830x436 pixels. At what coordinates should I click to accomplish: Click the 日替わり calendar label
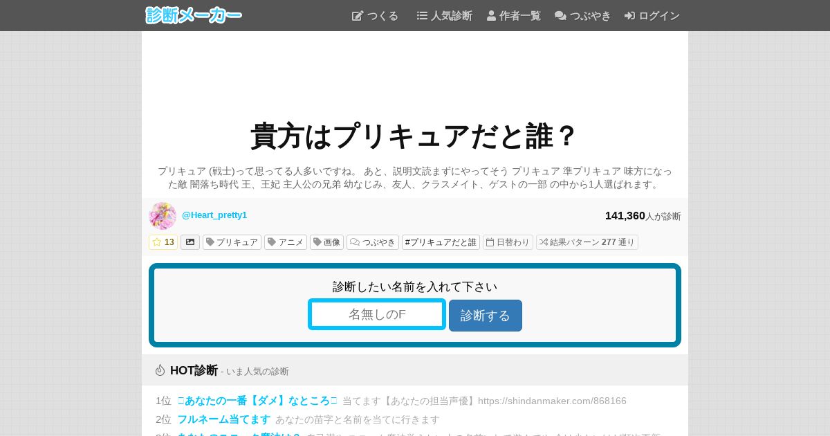tap(508, 242)
